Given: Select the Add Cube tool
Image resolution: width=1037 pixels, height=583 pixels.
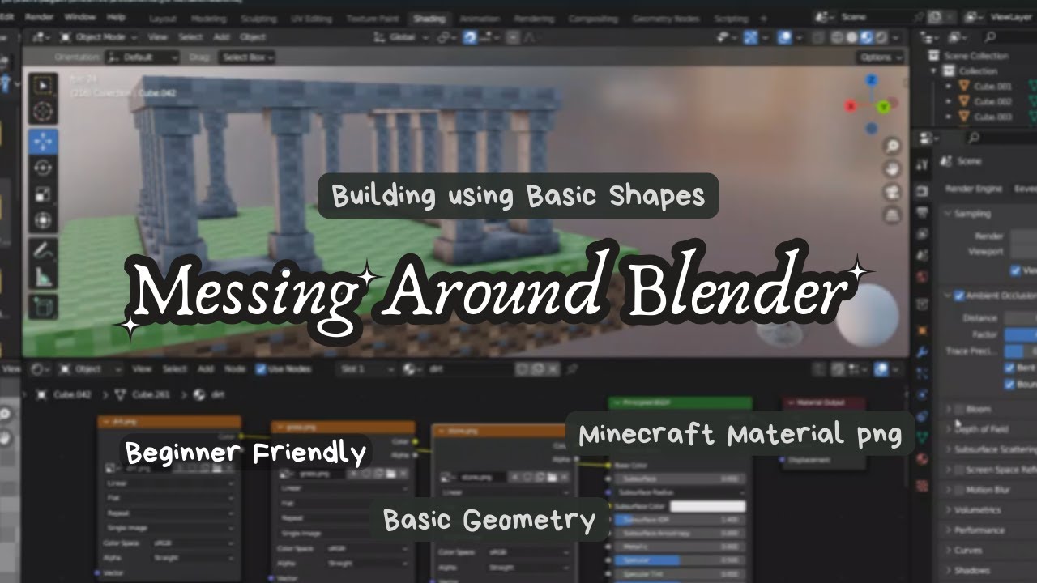Looking at the screenshot, I should (43, 307).
